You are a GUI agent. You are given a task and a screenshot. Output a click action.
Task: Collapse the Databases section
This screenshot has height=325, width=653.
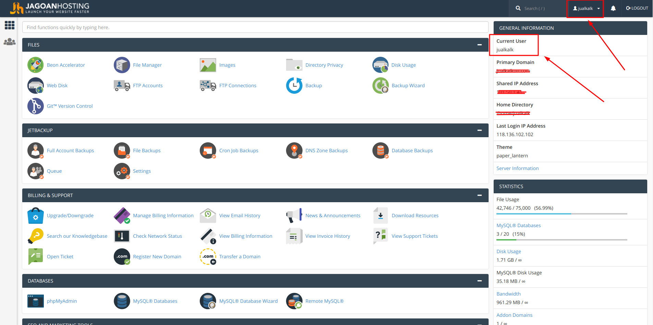tap(480, 281)
